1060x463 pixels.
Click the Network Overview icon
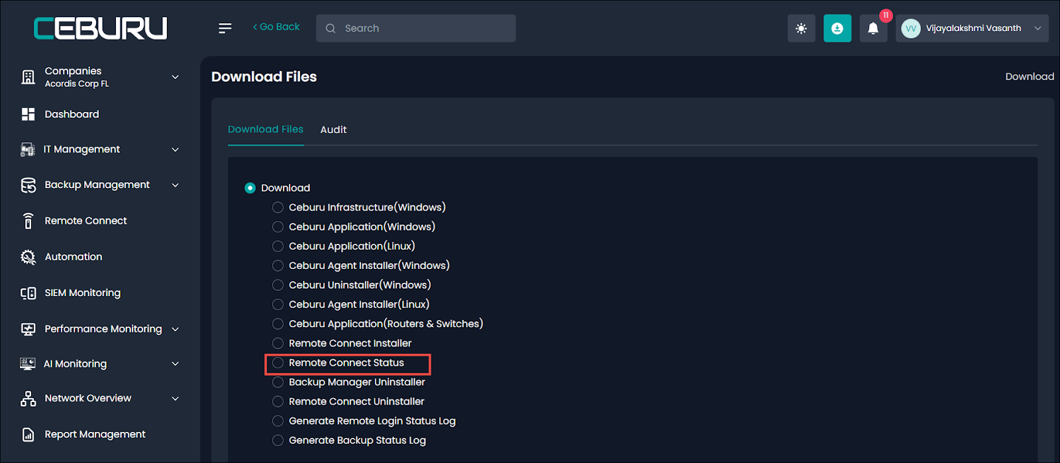(28, 399)
